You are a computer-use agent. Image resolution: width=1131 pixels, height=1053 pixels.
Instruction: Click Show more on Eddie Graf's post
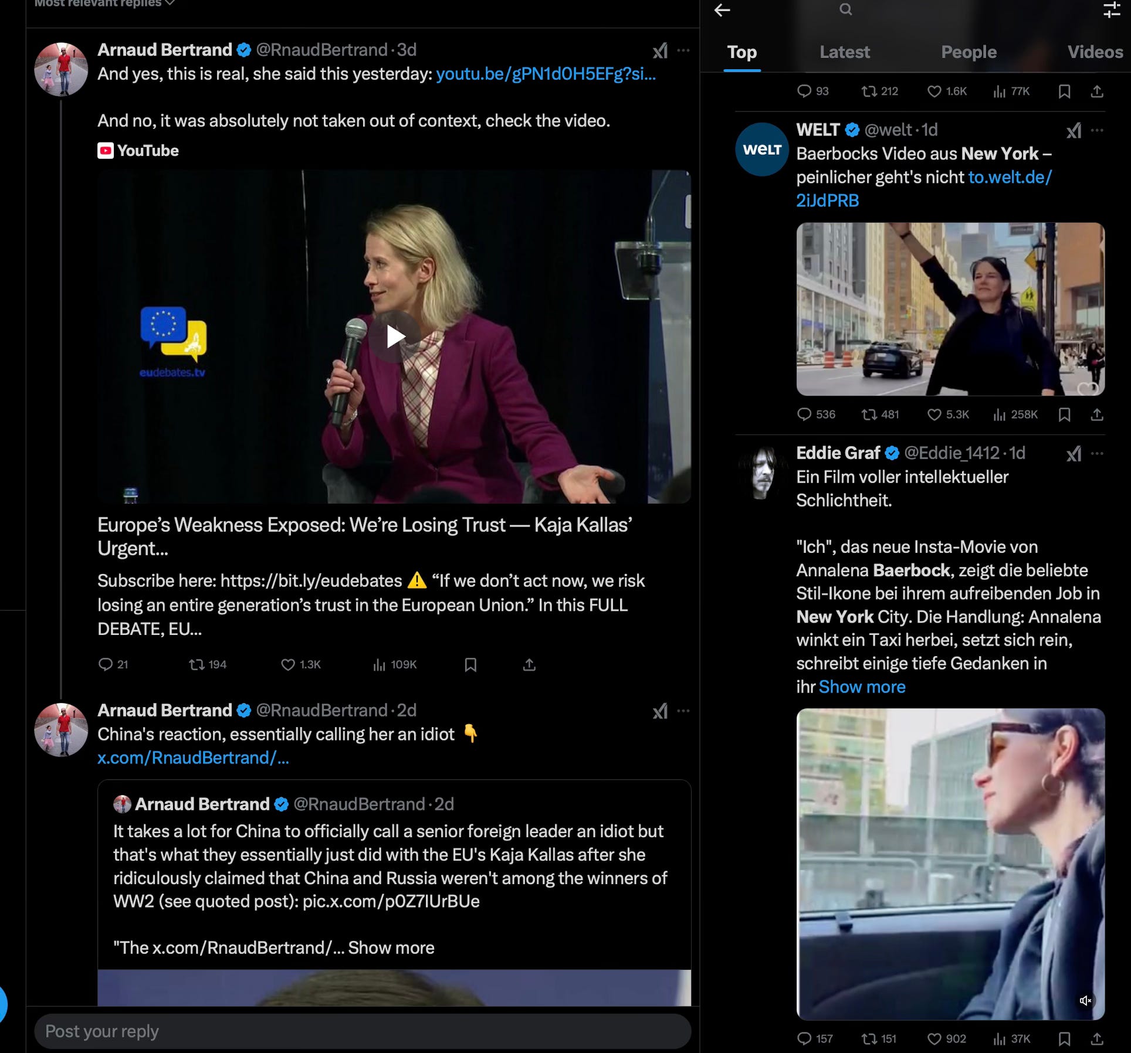[862, 687]
